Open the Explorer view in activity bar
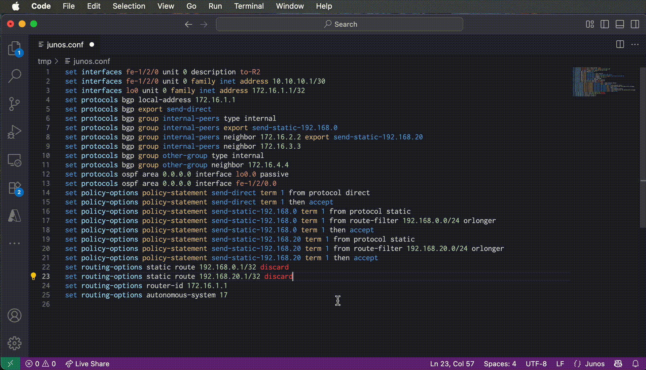646x370 pixels. (14, 49)
